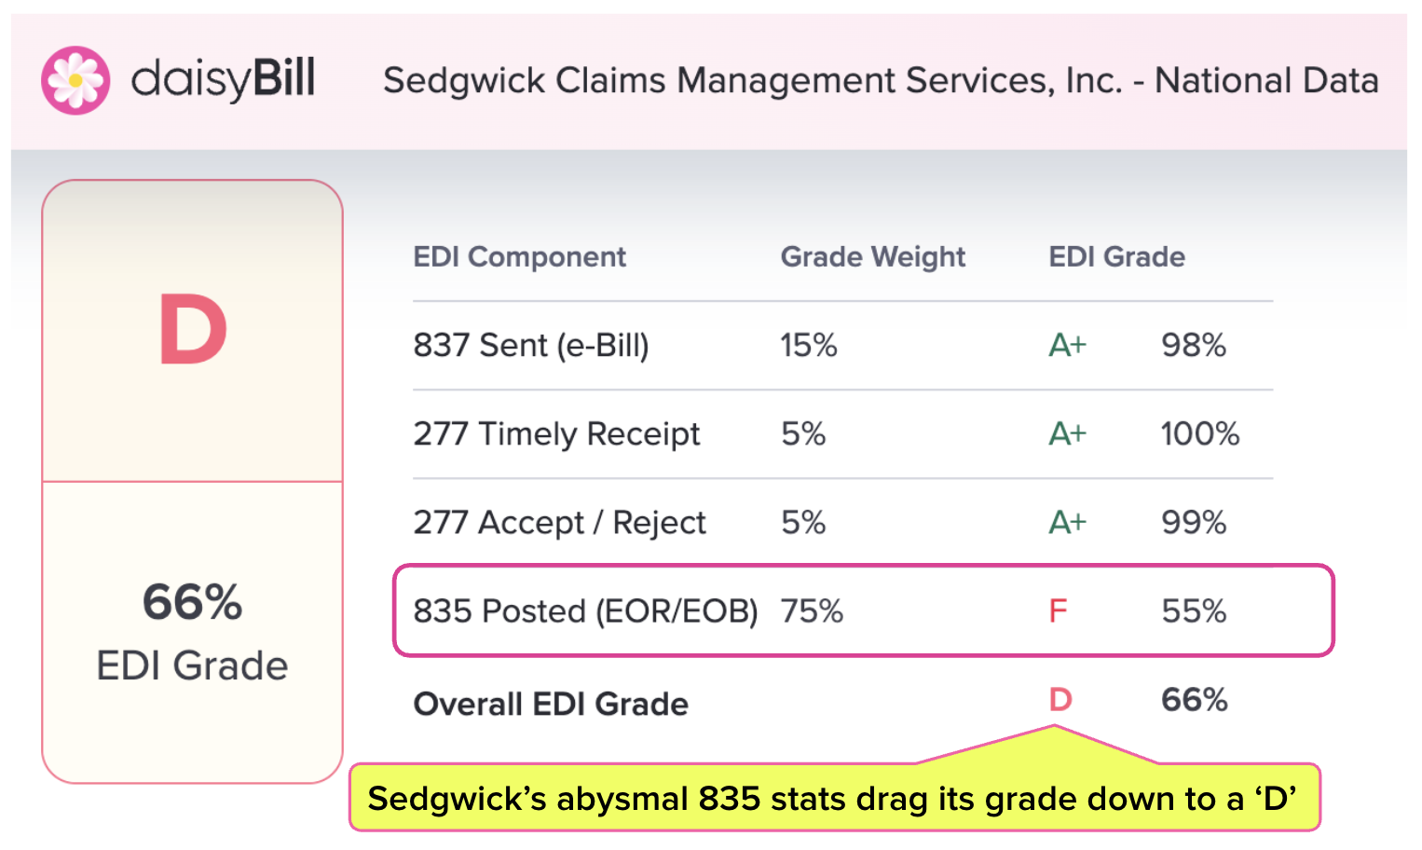This screenshot has width=1422, height=850.
Task: Click the Grade Weight column header
Action: click(x=872, y=257)
